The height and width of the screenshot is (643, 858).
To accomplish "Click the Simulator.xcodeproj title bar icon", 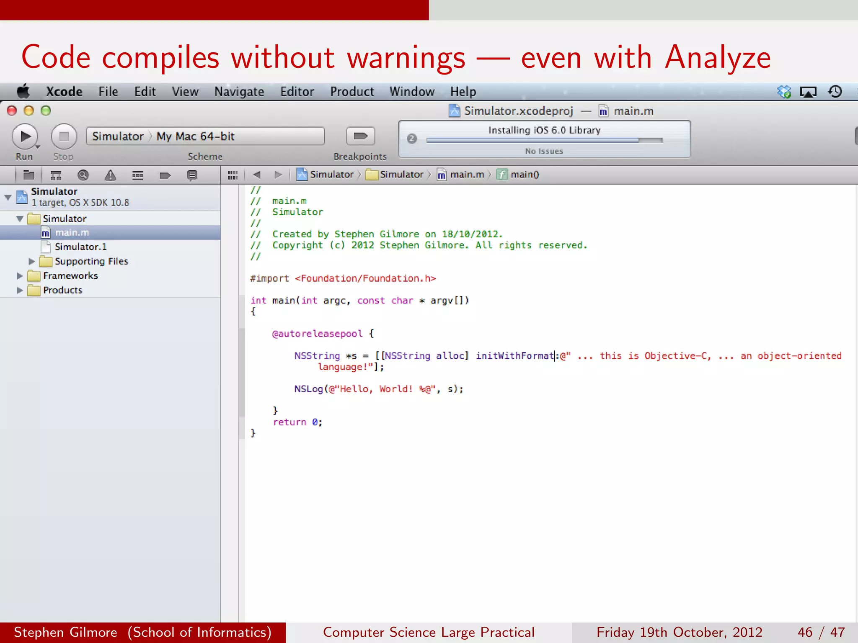I will 454,111.
